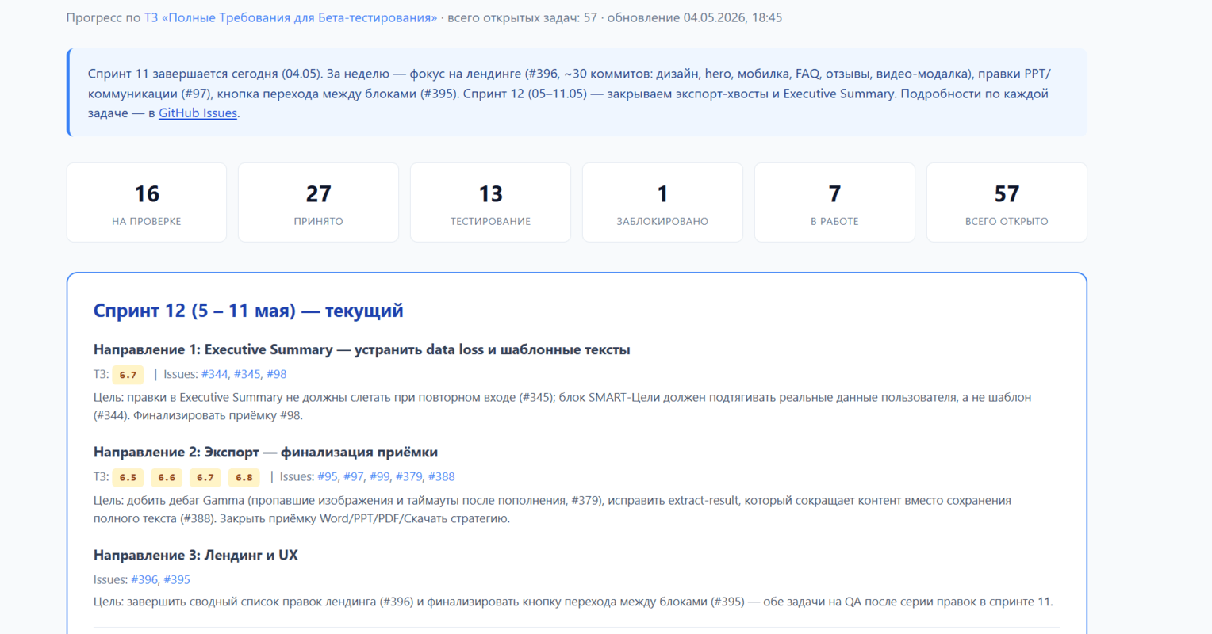Open issue link #388 in Направление 2 Issues row
This screenshot has width=1212, height=634.
coord(442,476)
